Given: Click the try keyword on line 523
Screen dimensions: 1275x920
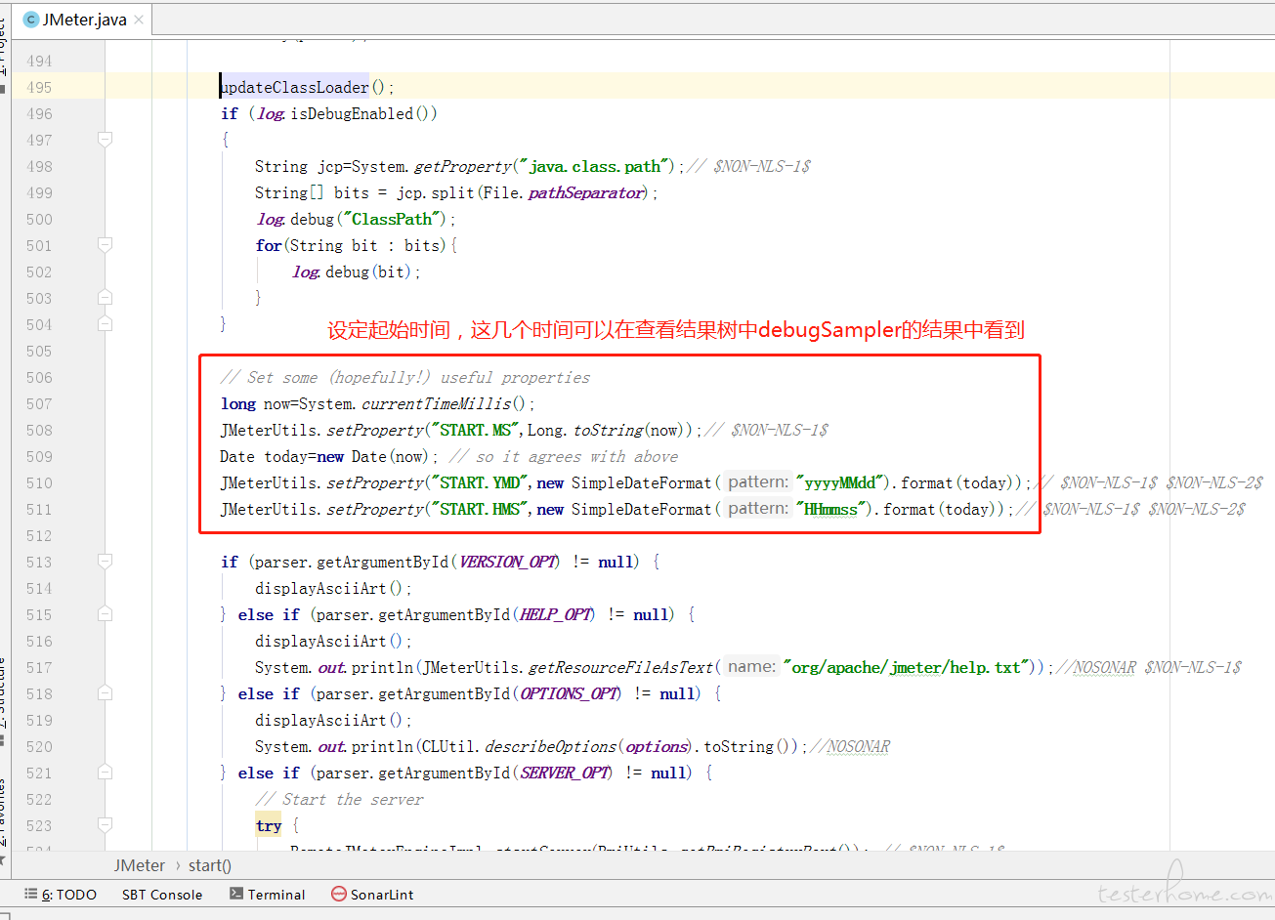Looking at the screenshot, I should pos(269,825).
